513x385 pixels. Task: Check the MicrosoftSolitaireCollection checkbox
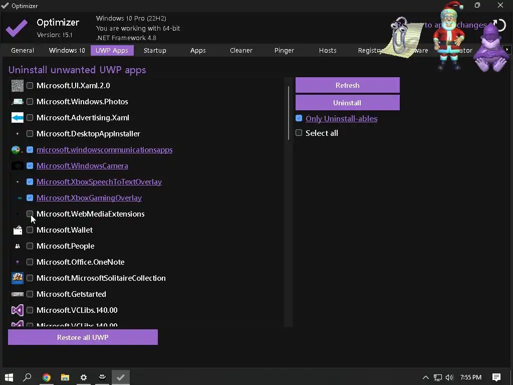point(30,278)
